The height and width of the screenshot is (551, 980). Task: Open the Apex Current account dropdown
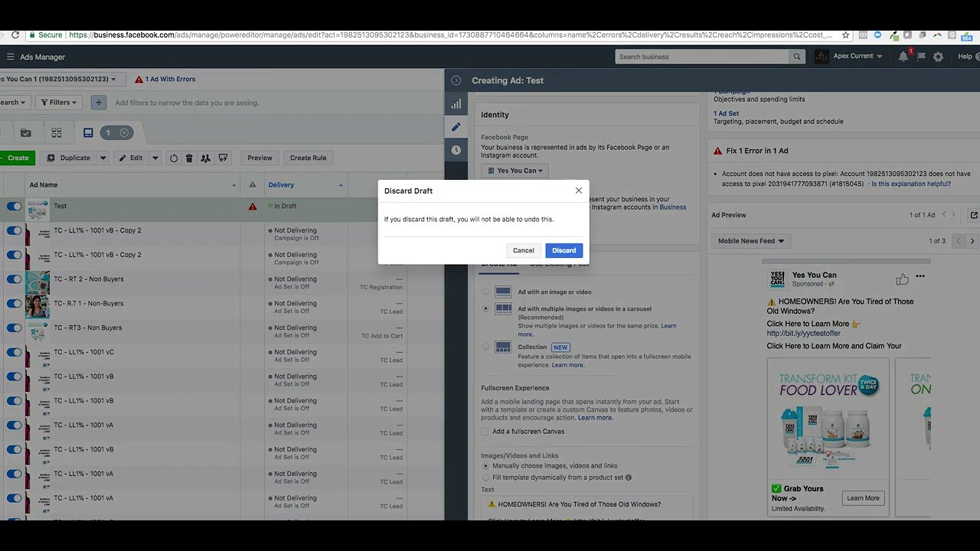(x=850, y=57)
